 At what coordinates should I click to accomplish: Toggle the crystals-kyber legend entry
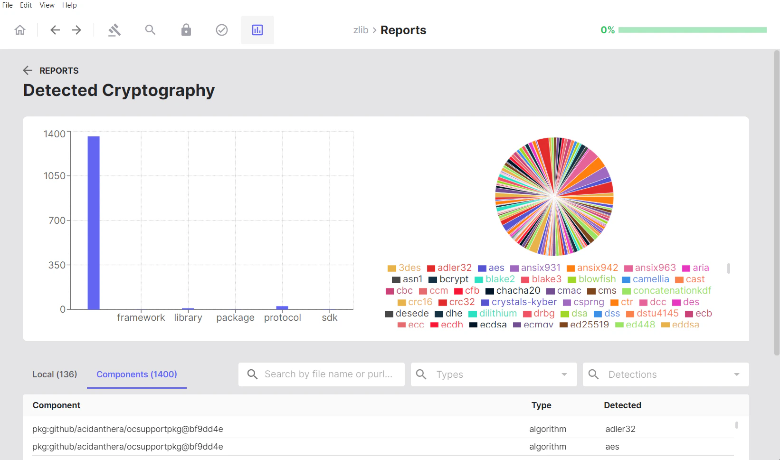click(519, 302)
